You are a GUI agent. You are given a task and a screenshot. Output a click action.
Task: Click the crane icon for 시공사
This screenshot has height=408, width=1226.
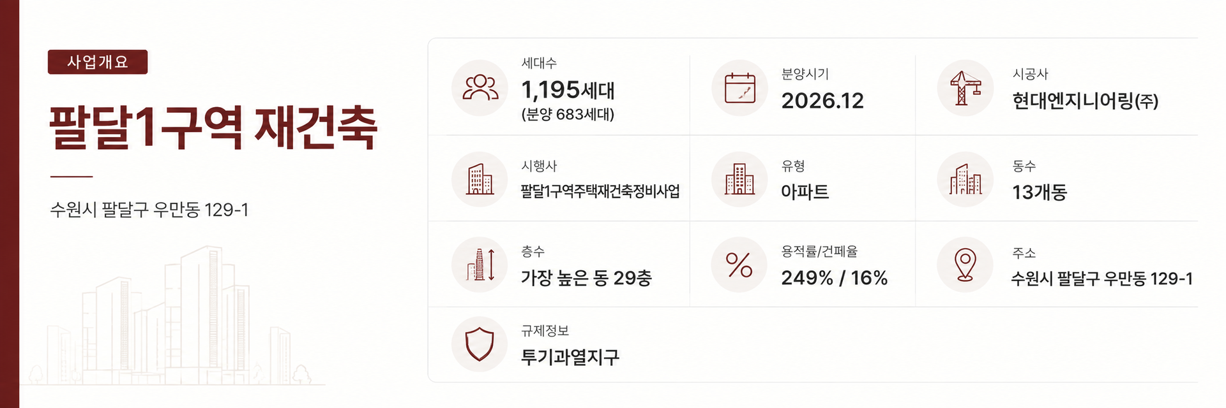tap(965, 88)
